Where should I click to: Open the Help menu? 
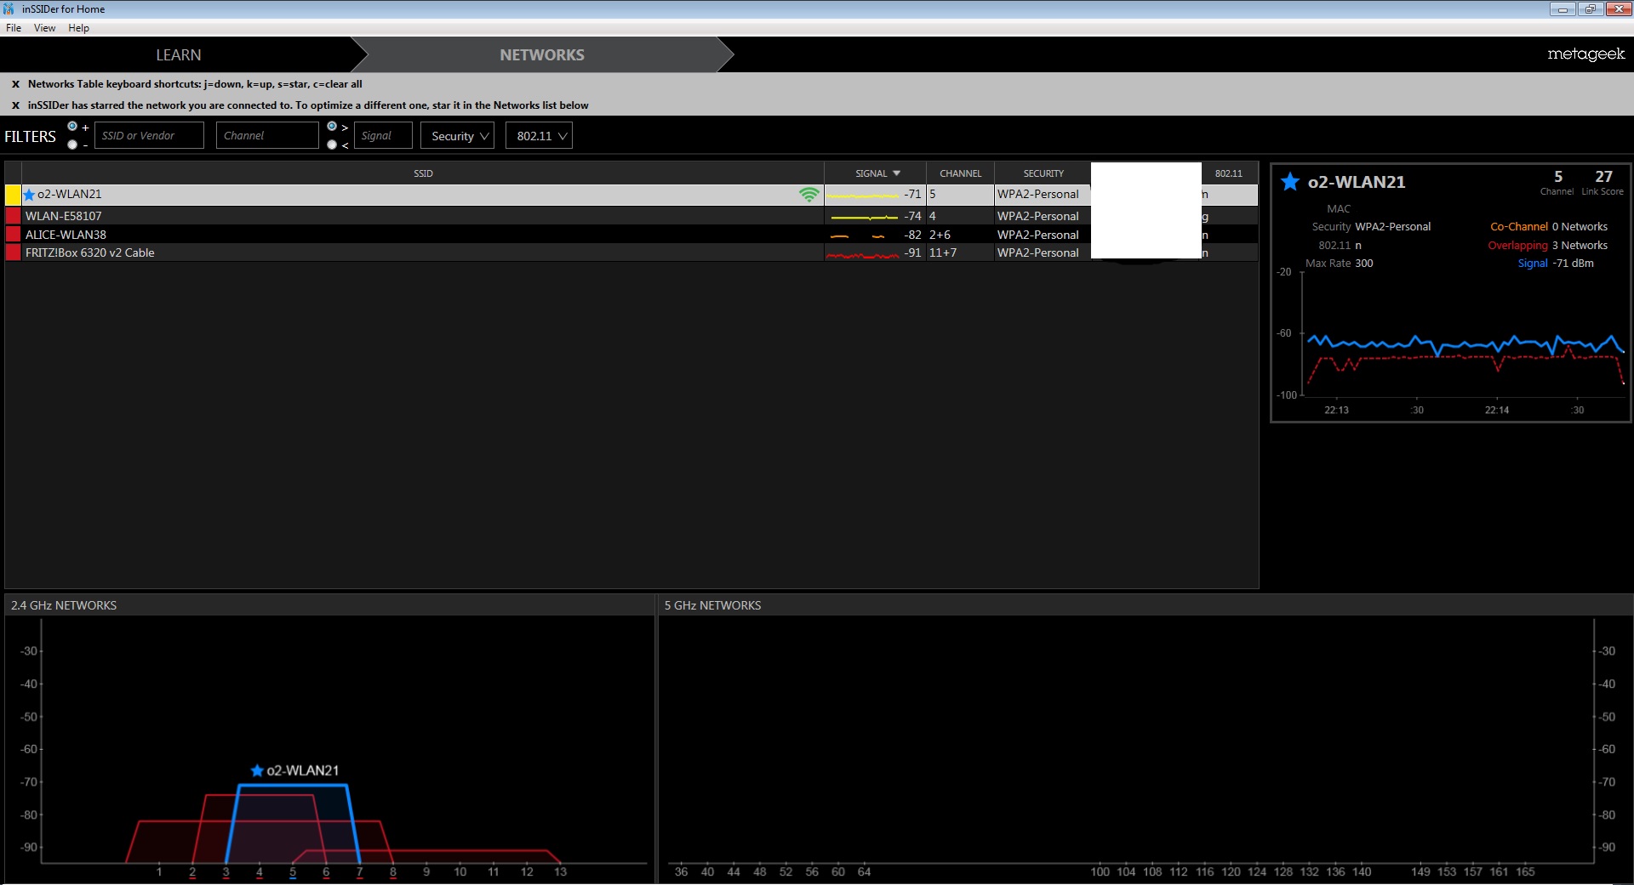(78, 28)
